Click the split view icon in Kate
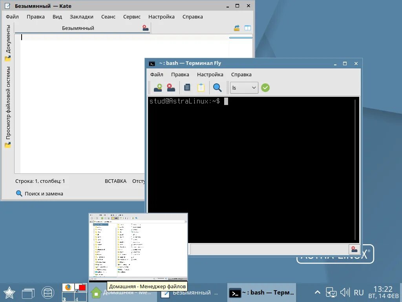The image size is (402, 302). (x=248, y=28)
